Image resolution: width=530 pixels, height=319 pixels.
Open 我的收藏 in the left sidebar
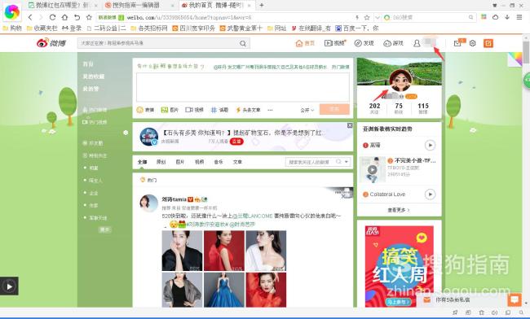coord(94,76)
